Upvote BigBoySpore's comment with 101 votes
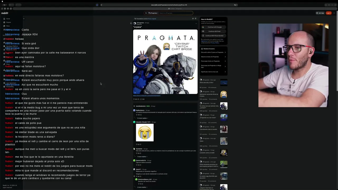 point(137,115)
